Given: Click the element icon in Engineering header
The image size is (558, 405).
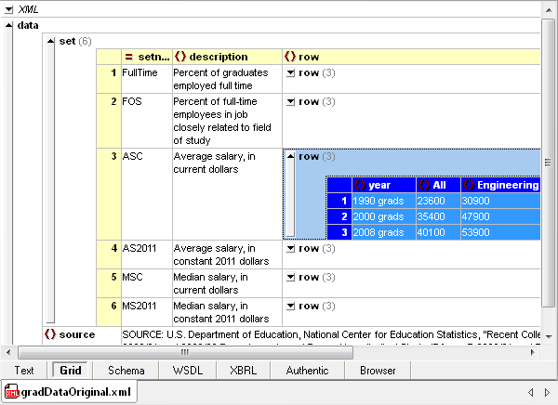Looking at the screenshot, I should click(x=469, y=185).
